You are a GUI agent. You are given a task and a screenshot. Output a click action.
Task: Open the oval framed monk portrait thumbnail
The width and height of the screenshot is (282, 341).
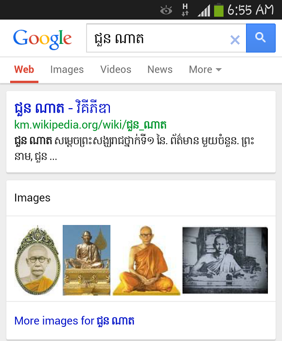pyautogui.click(x=37, y=260)
